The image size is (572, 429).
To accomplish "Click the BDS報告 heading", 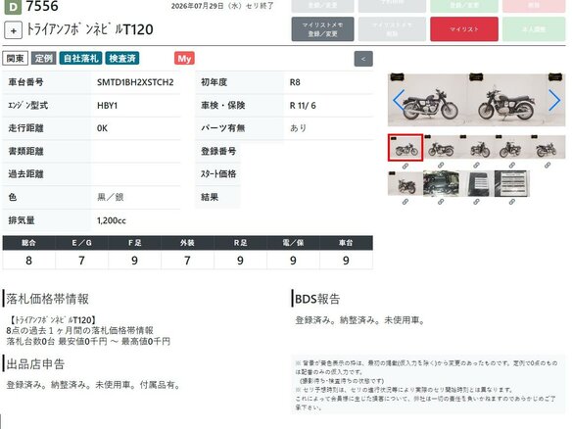I will [317, 299].
